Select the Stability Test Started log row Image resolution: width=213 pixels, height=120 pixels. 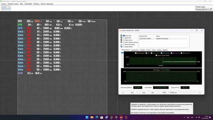coord(163,39)
